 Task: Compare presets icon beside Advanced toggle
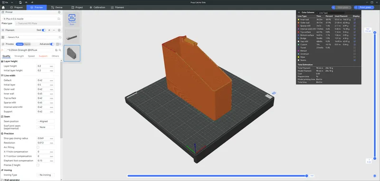57,44
